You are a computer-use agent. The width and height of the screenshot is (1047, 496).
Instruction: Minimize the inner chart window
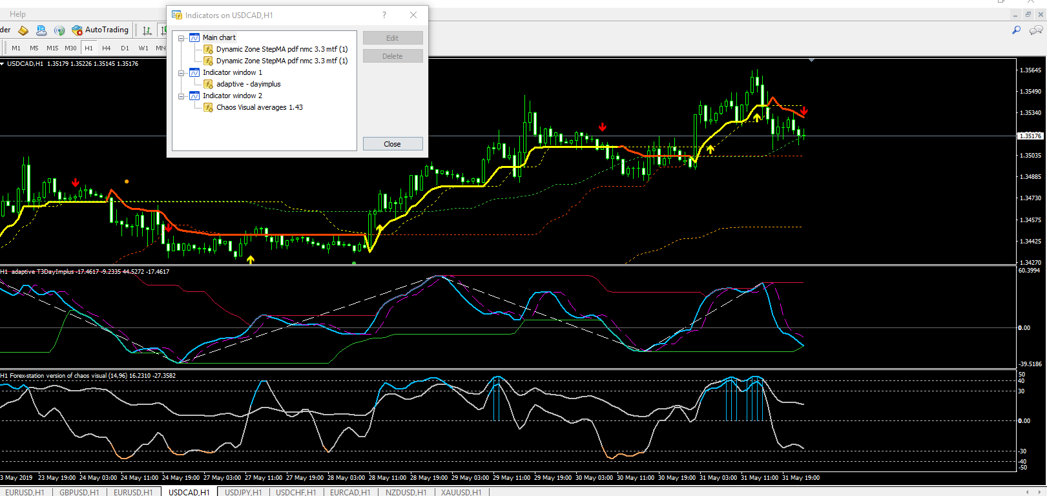pyautogui.click(x=1016, y=14)
